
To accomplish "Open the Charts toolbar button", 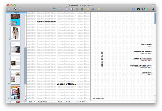I will pyautogui.click(x=93, y=9).
